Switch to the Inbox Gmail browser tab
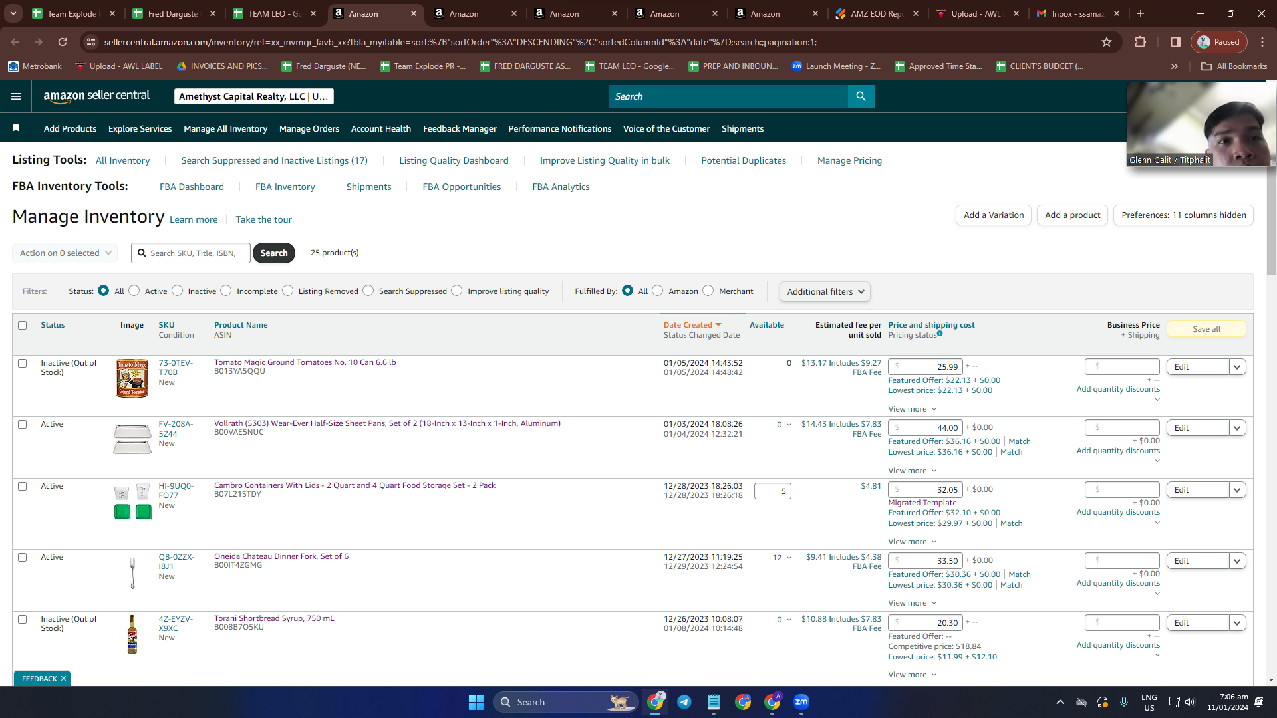1277x718 pixels. 1078,13
